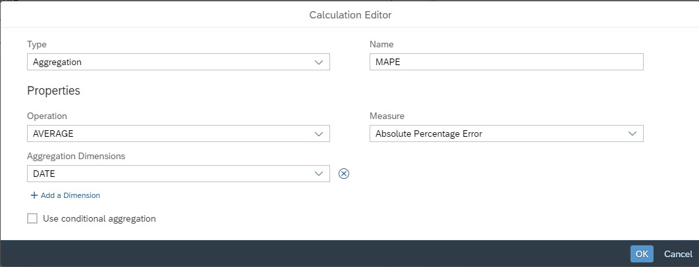Viewport: 699px width, 267px height.
Task: Expand the Aggregation Dimensions chevron arrow
Action: click(319, 174)
